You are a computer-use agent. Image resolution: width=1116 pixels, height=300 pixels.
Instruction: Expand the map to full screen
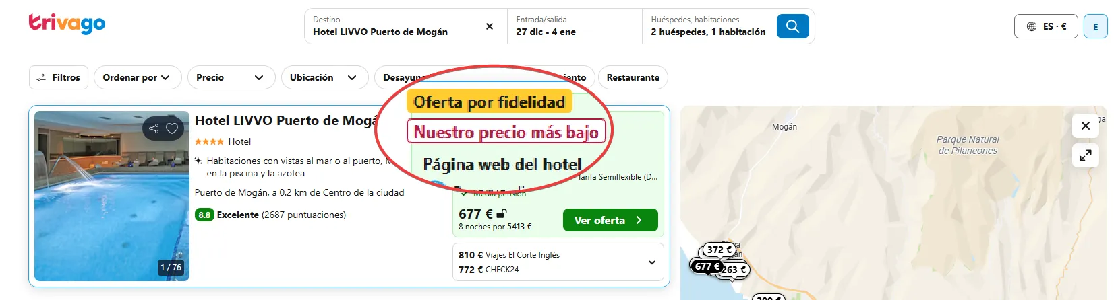pyautogui.click(x=1085, y=155)
